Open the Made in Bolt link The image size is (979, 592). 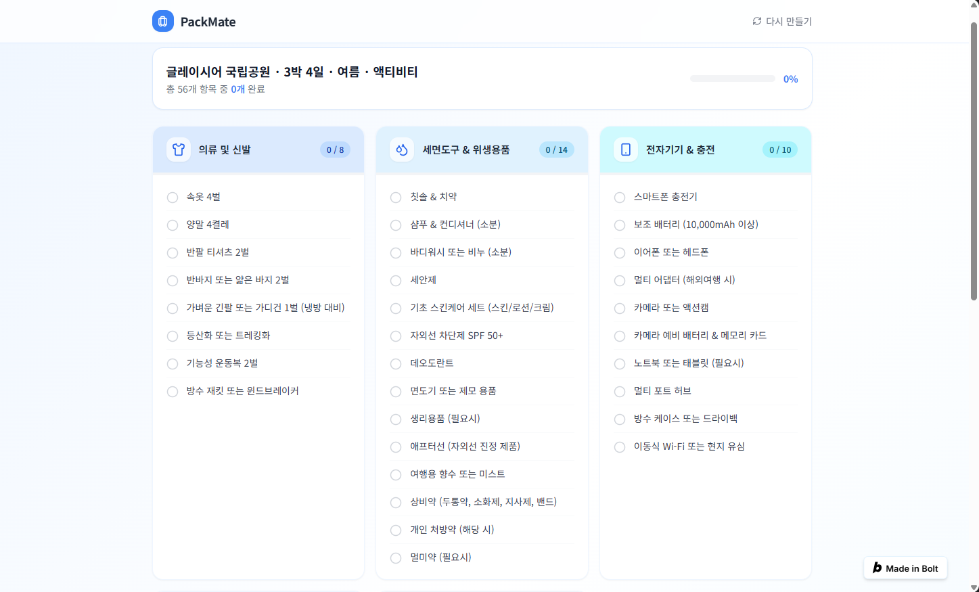pyautogui.click(x=905, y=568)
